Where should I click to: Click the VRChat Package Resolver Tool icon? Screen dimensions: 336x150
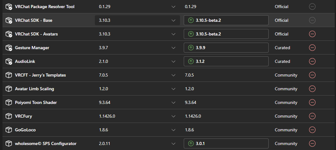pos(8,7)
